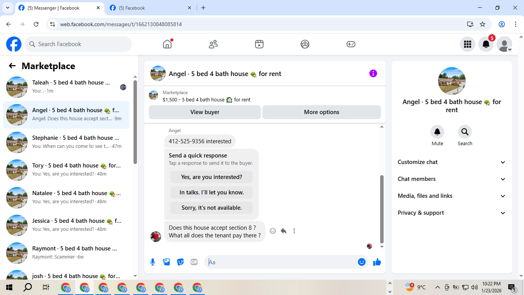Open a new browser tab
This screenshot has height=295, width=524.
(x=203, y=8)
